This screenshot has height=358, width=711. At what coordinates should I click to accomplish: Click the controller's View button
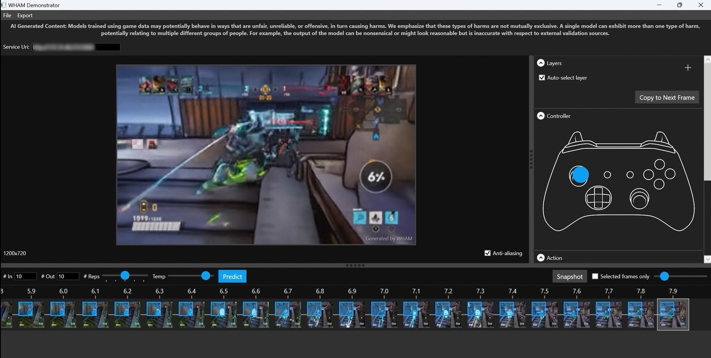pos(607,175)
